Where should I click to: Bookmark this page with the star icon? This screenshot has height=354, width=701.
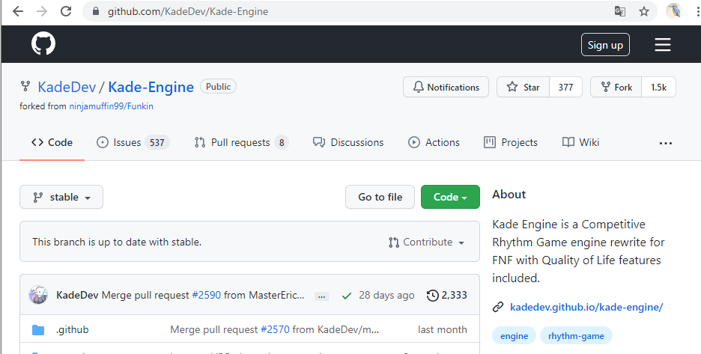point(643,11)
